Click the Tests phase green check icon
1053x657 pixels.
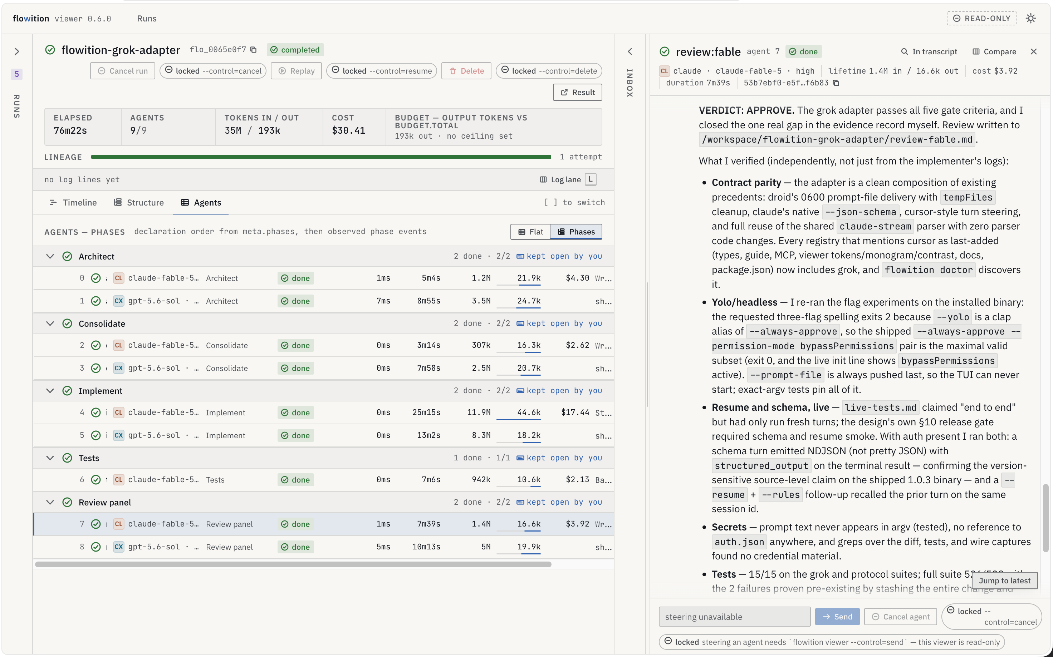click(x=67, y=458)
